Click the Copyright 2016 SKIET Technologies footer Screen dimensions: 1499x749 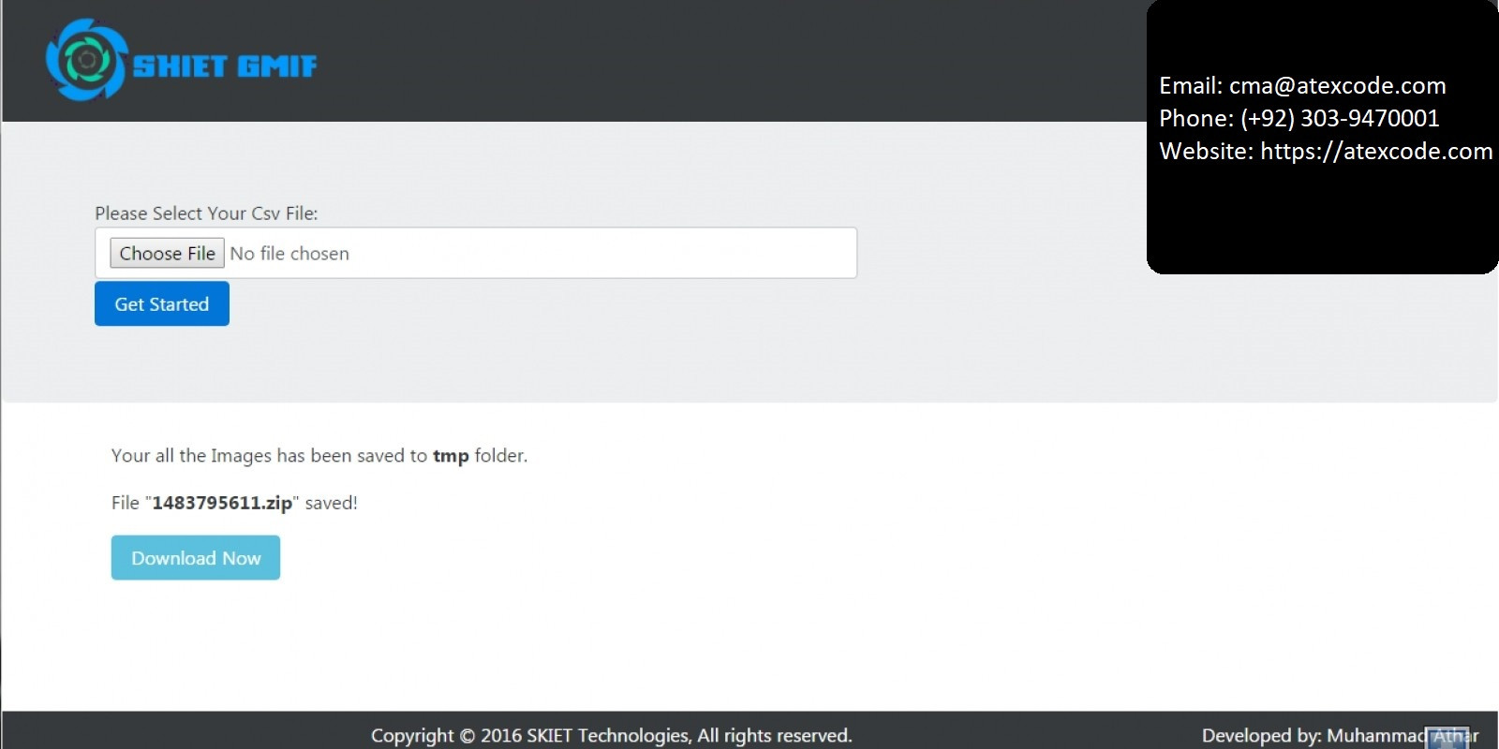coord(612,736)
